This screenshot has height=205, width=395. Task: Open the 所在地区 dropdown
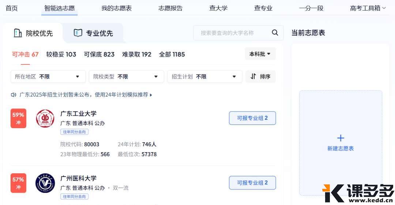[48, 76]
